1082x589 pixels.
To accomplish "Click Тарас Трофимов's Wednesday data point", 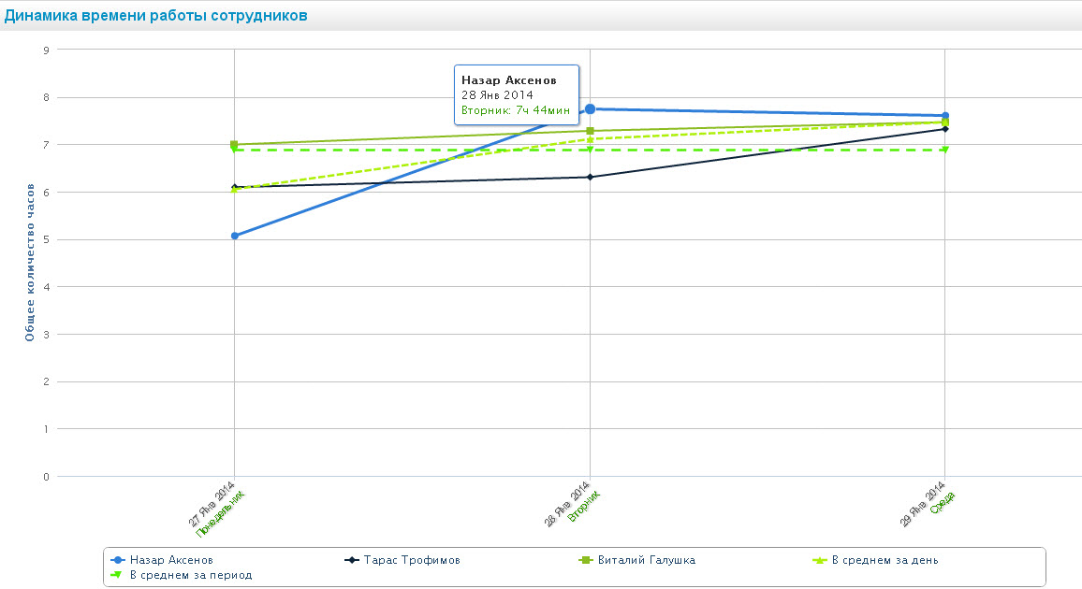I will point(945,129).
